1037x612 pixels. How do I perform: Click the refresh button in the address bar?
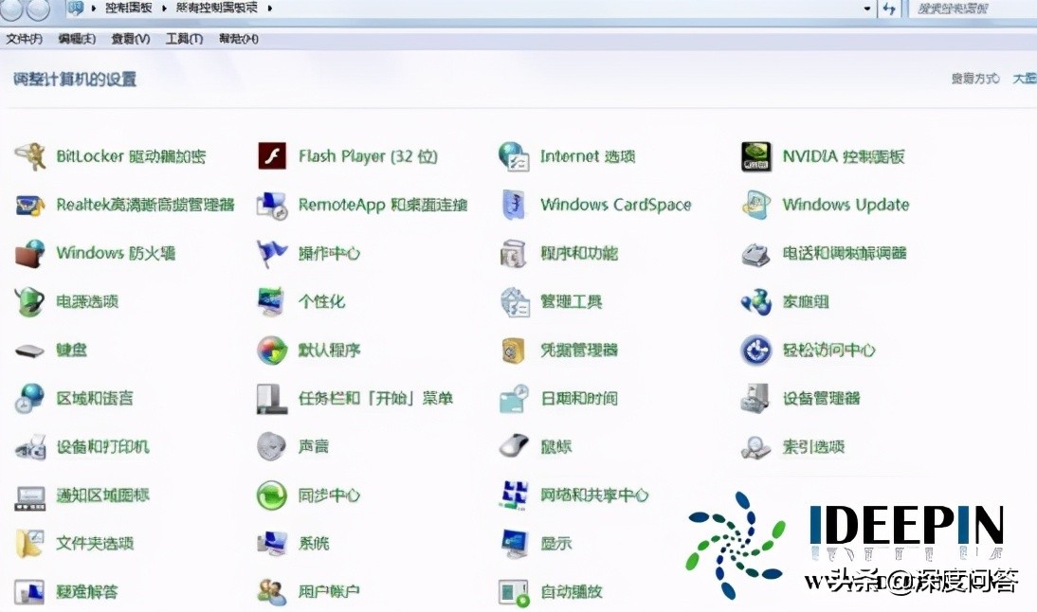click(885, 9)
